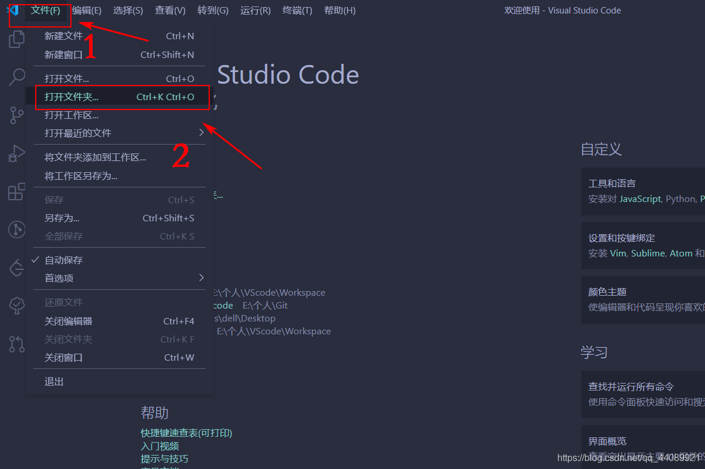705x469 pixels.
Task: Click the 帮助 section heading on Welcome page
Action: (155, 413)
